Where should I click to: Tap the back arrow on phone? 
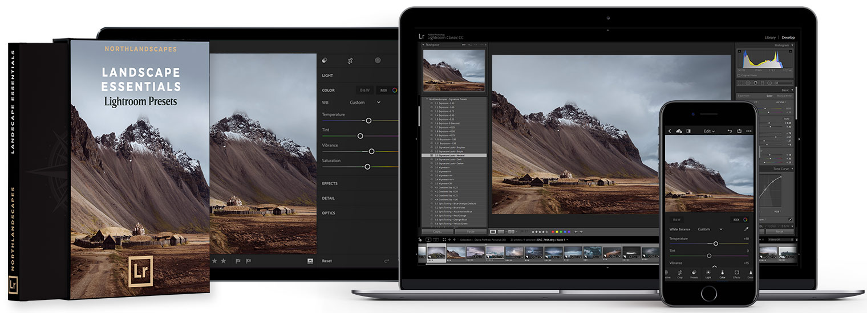pos(670,131)
